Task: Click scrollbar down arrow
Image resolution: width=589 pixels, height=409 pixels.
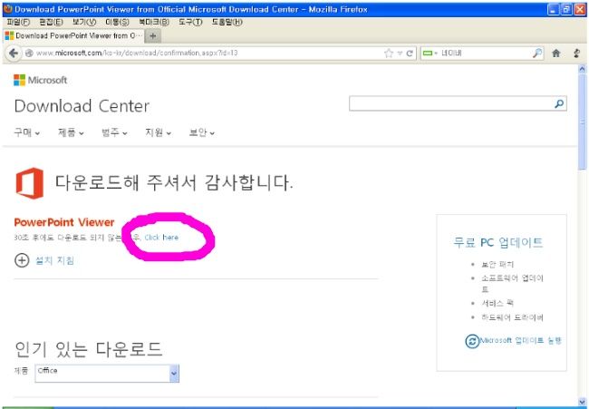Action: [583, 402]
